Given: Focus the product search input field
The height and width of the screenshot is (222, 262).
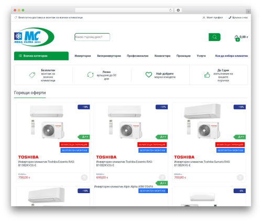Looking at the screenshot, I should pos(92,37).
